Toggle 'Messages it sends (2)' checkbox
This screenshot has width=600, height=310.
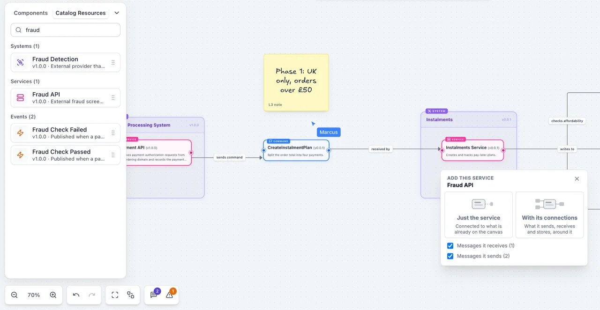point(450,256)
